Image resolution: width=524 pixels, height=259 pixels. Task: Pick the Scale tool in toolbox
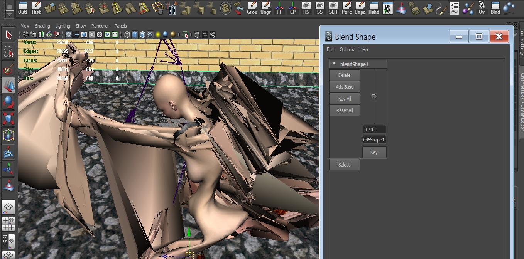point(8,119)
